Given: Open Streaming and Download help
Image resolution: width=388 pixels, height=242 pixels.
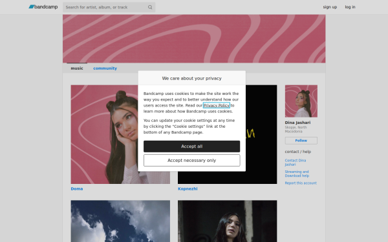Looking at the screenshot, I should tap(297, 174).
